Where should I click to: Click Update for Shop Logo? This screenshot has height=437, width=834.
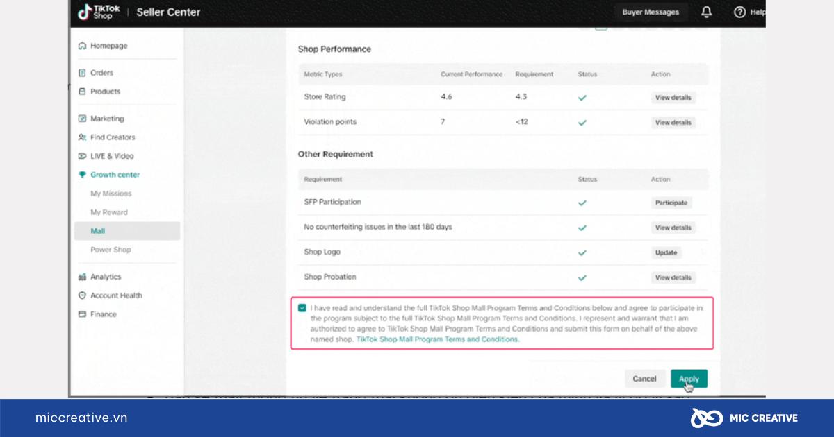666,253
